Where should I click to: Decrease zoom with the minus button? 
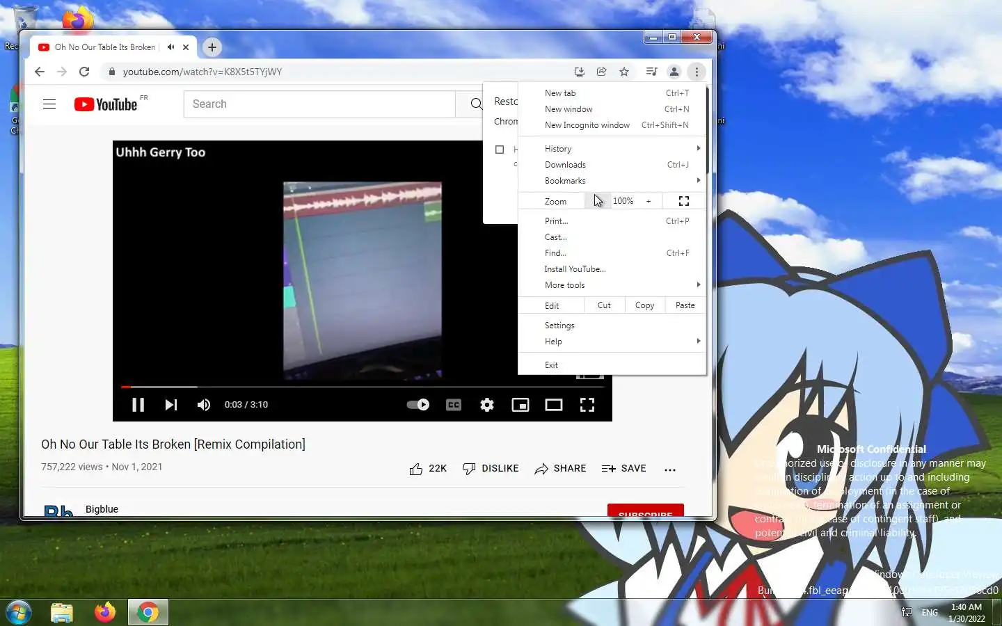(x=598, y=201)
